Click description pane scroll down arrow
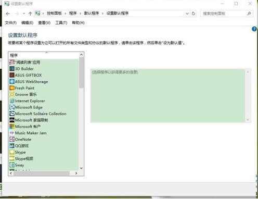The width and height of the screenshot is (258, 199). [x=248, y=120]
